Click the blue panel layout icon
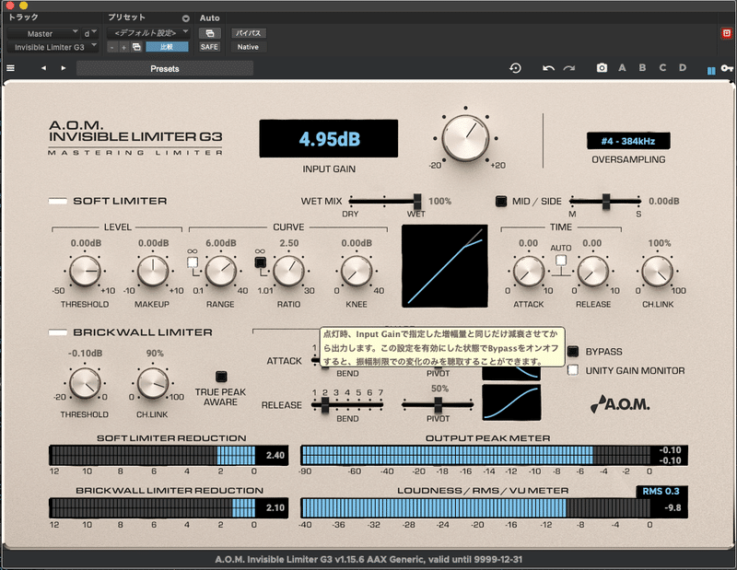Viewport: 737px width, 570px height. click(711, 71)
